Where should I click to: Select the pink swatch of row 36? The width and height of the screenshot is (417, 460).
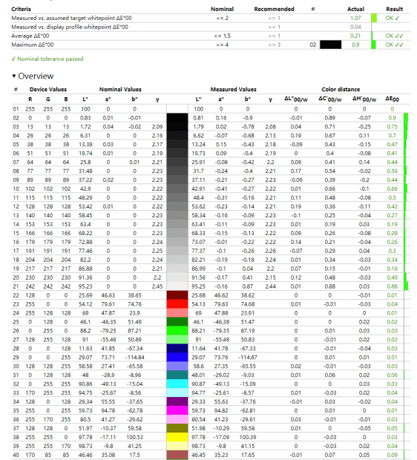coord(177,419)
